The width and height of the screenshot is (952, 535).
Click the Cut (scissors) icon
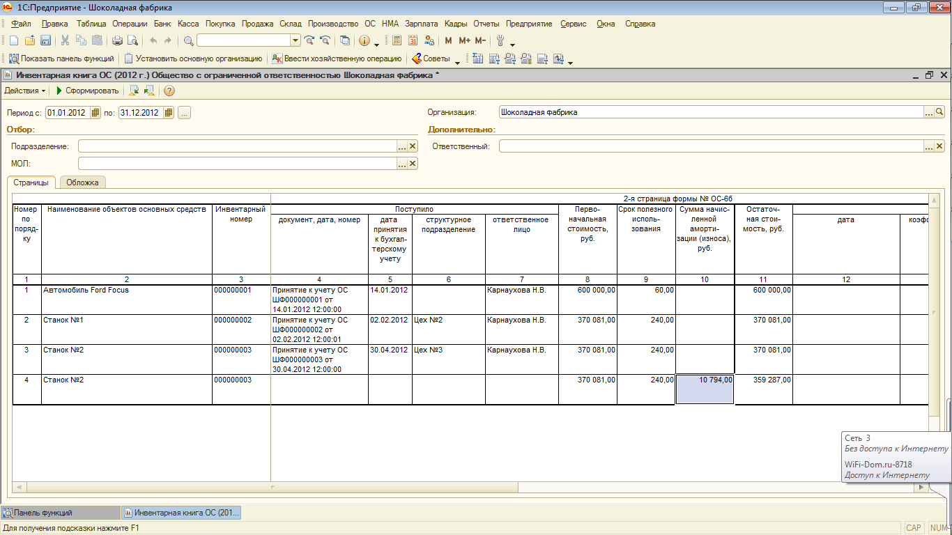65,40
